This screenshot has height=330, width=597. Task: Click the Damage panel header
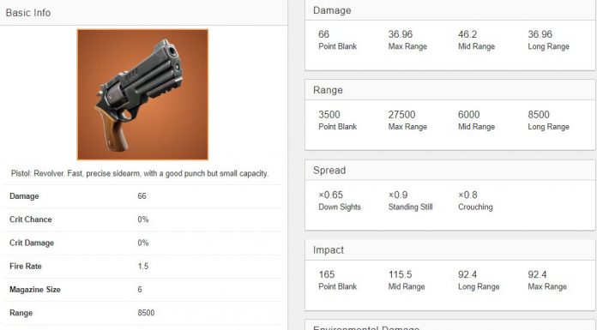click(450, 10)
